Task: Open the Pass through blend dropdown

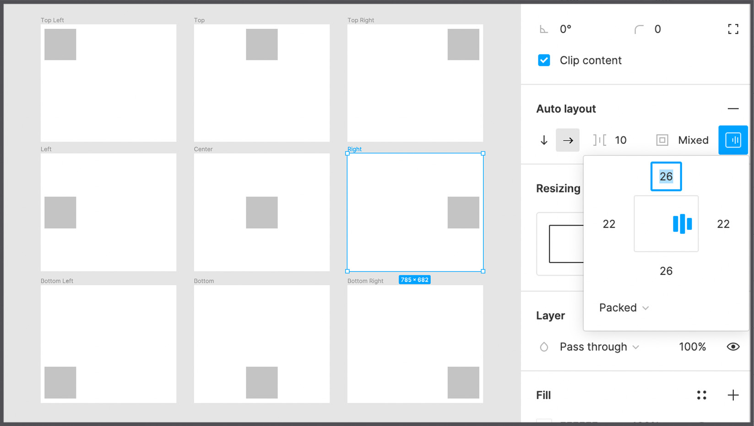Action: point(599,347)
